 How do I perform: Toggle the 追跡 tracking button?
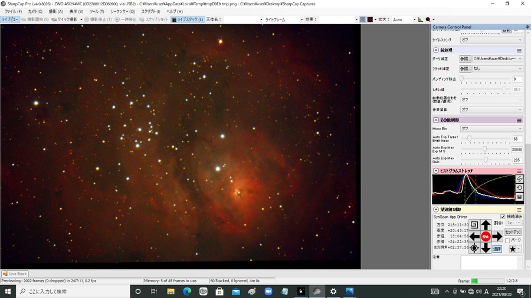click(497, 249)
